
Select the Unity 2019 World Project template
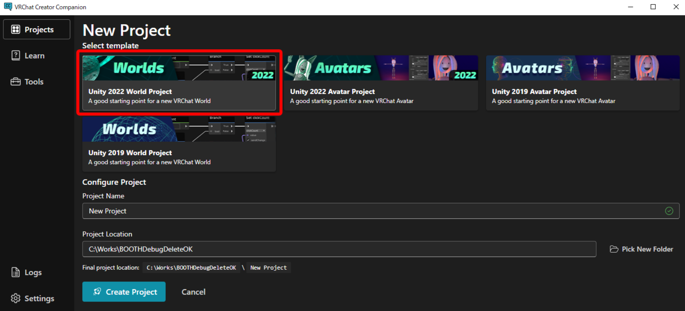click(x=179, y=144)
